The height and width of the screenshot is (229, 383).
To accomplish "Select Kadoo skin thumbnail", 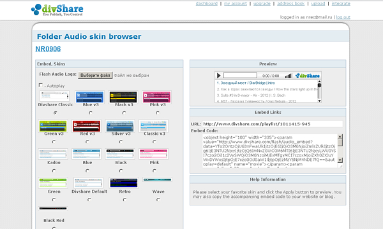I will [53, 154].
